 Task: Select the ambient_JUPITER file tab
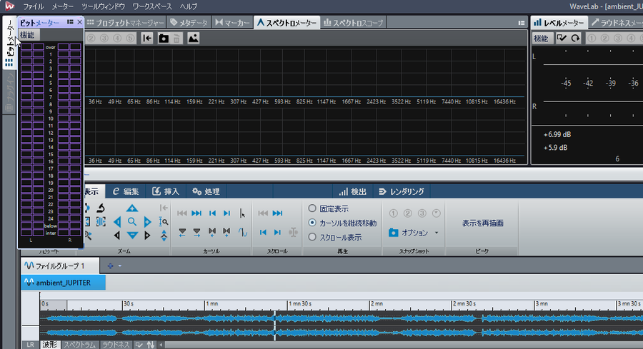63,283
